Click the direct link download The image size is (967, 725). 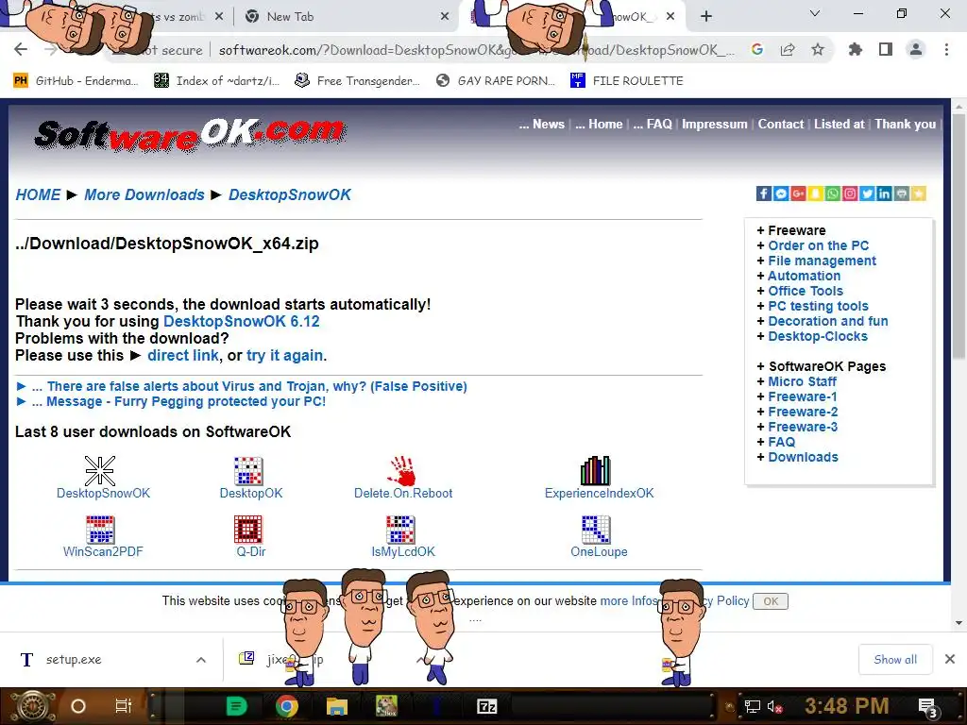click(x=182, y=356)
